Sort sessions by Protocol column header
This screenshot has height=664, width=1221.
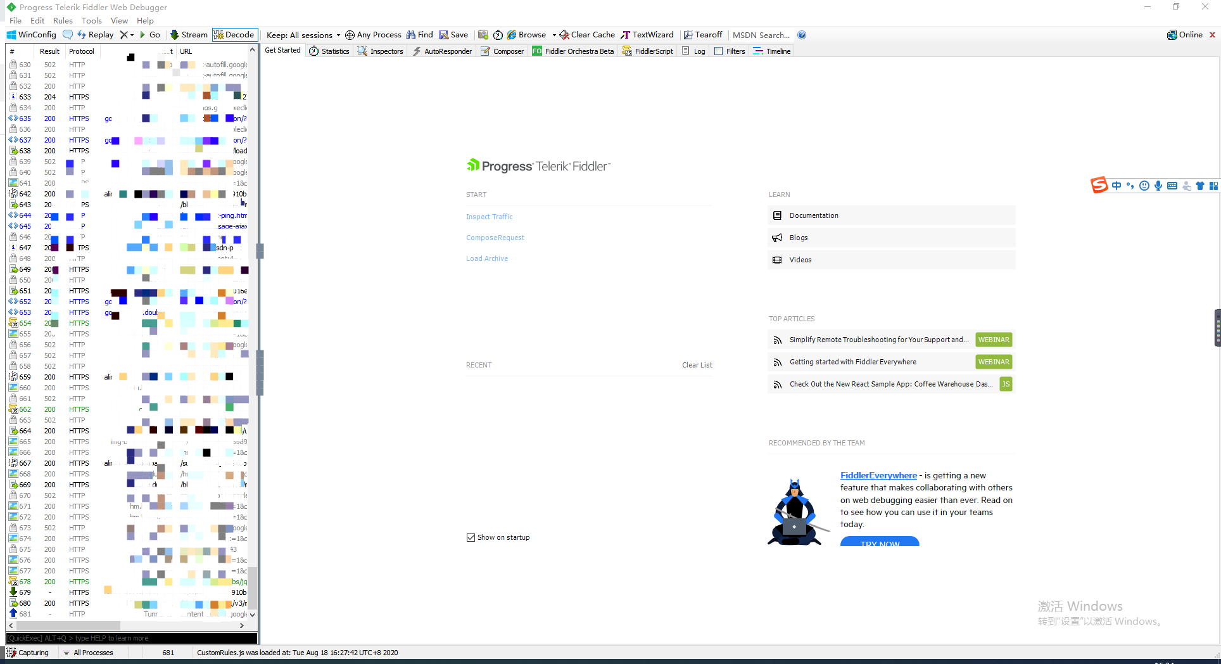coord(82,51)
